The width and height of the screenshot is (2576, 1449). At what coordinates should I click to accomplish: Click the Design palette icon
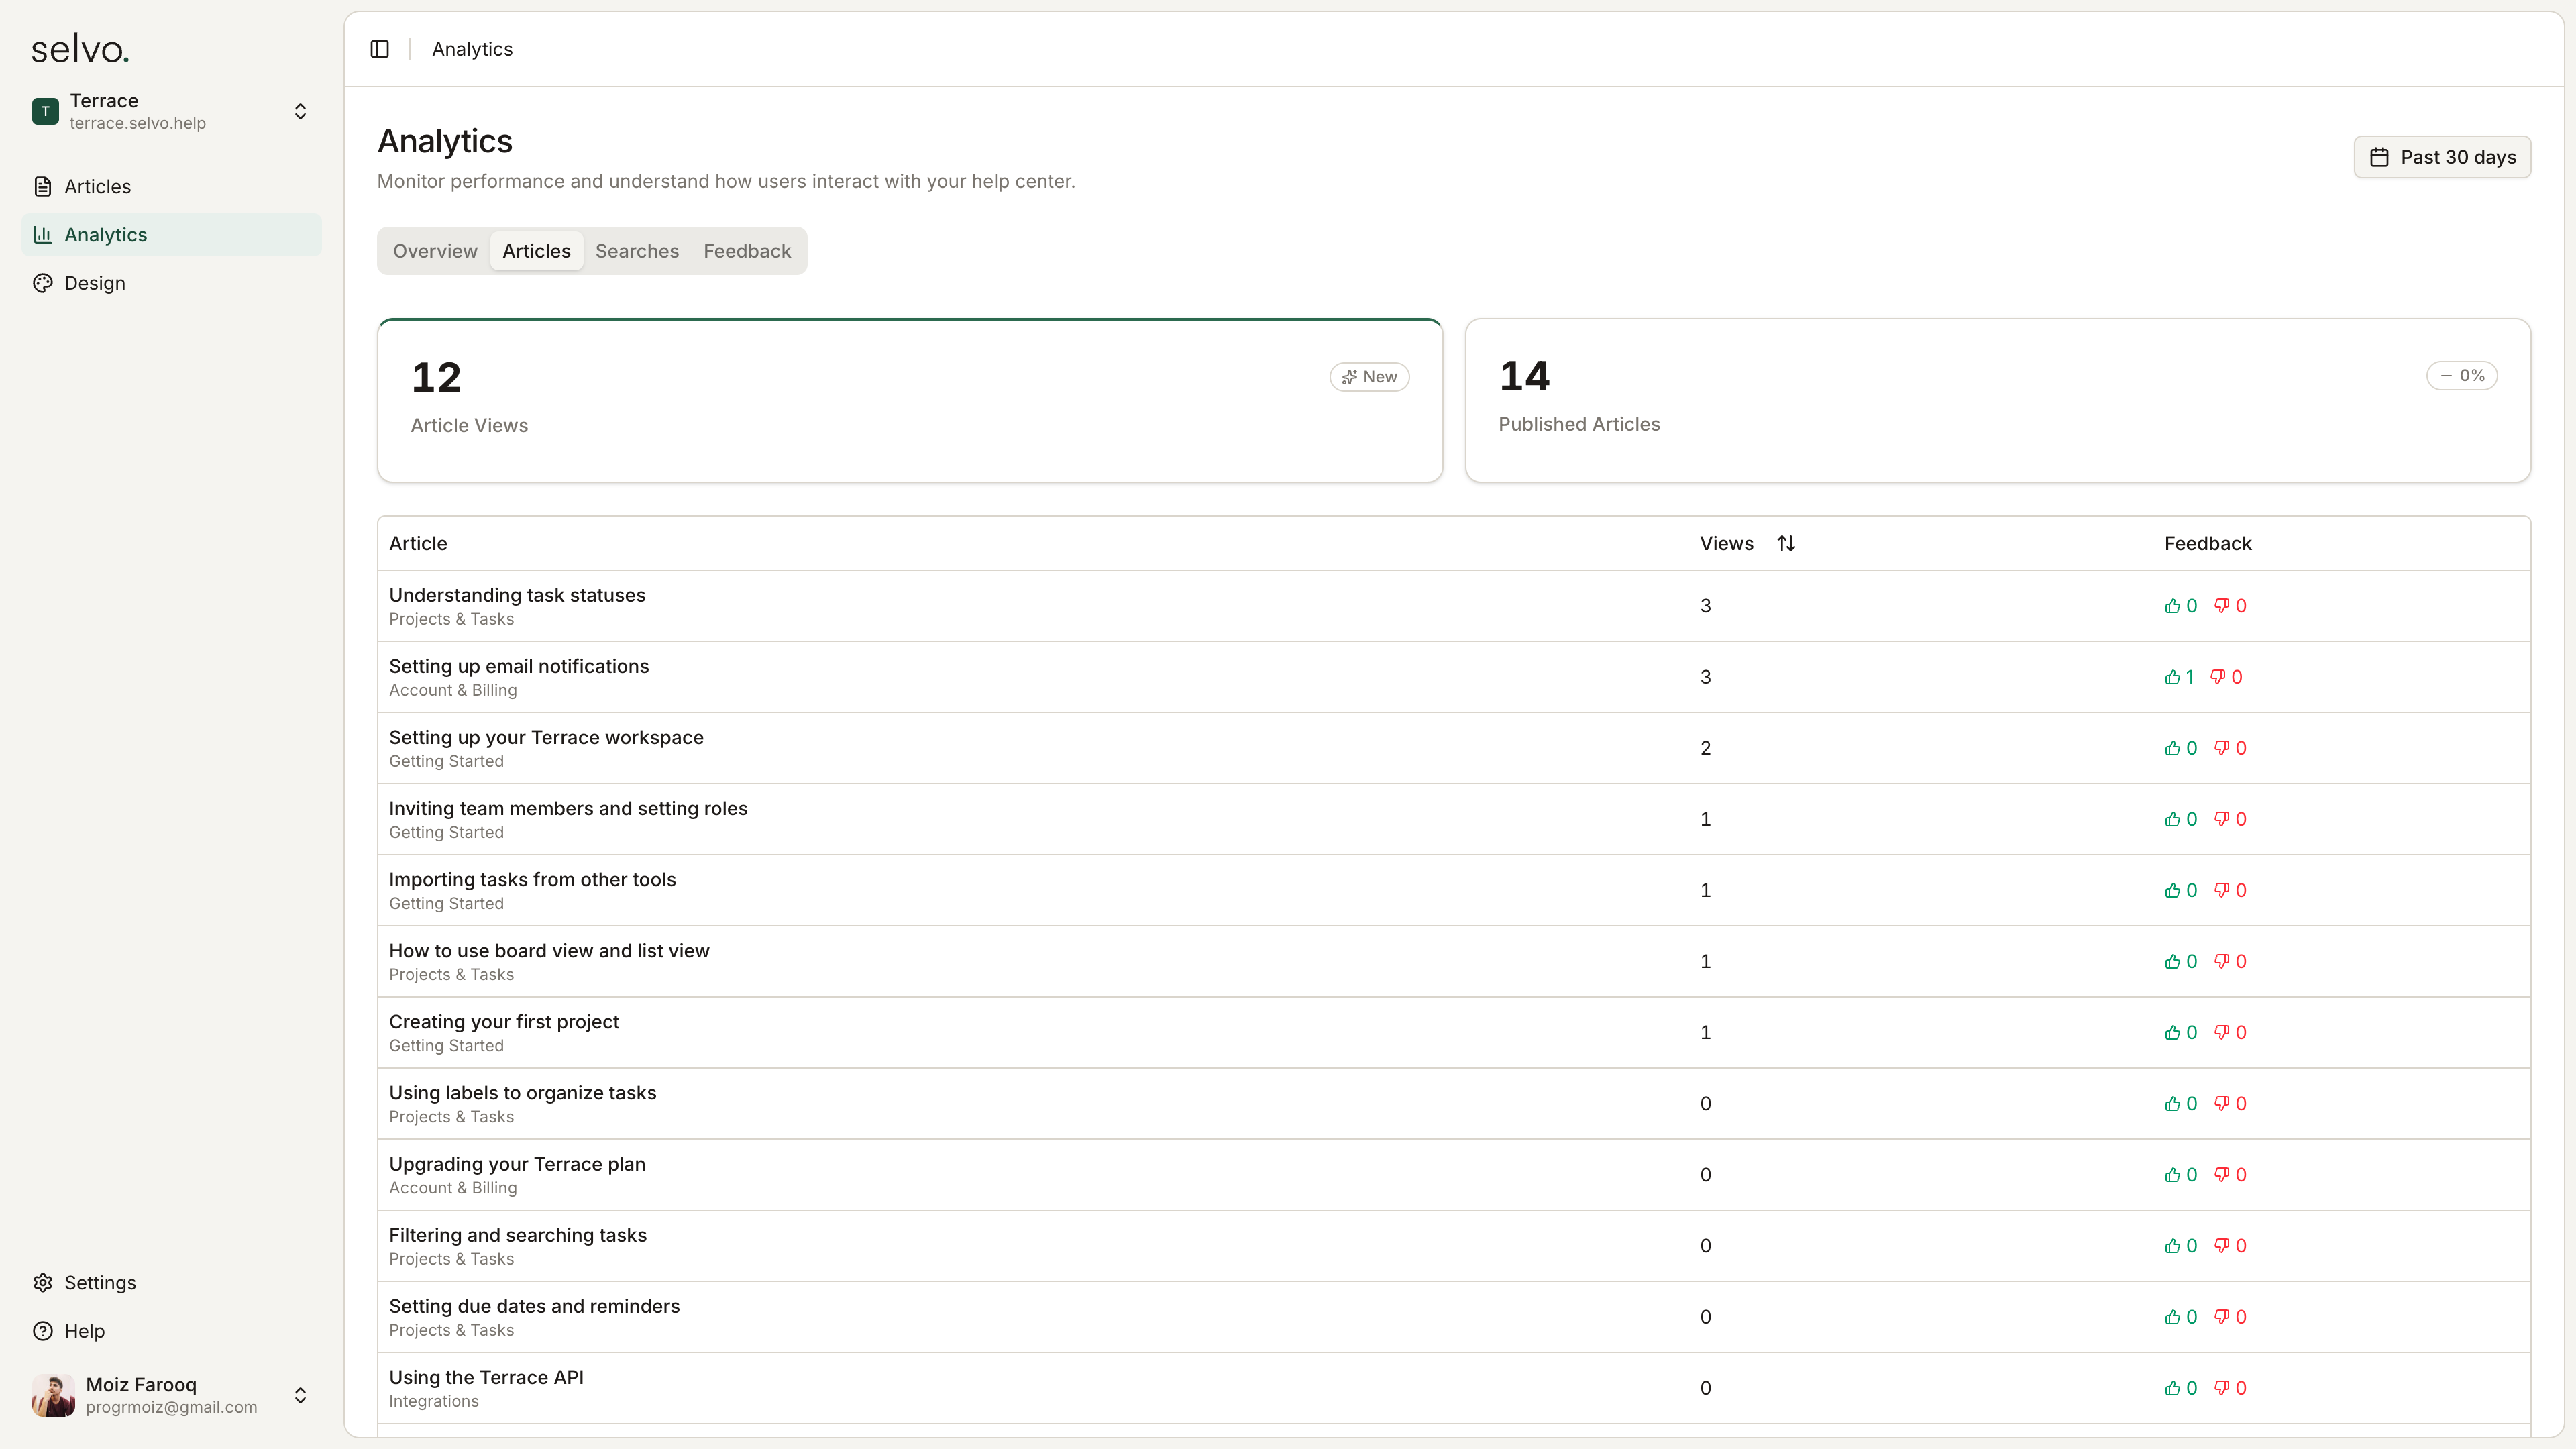[42, 283]
